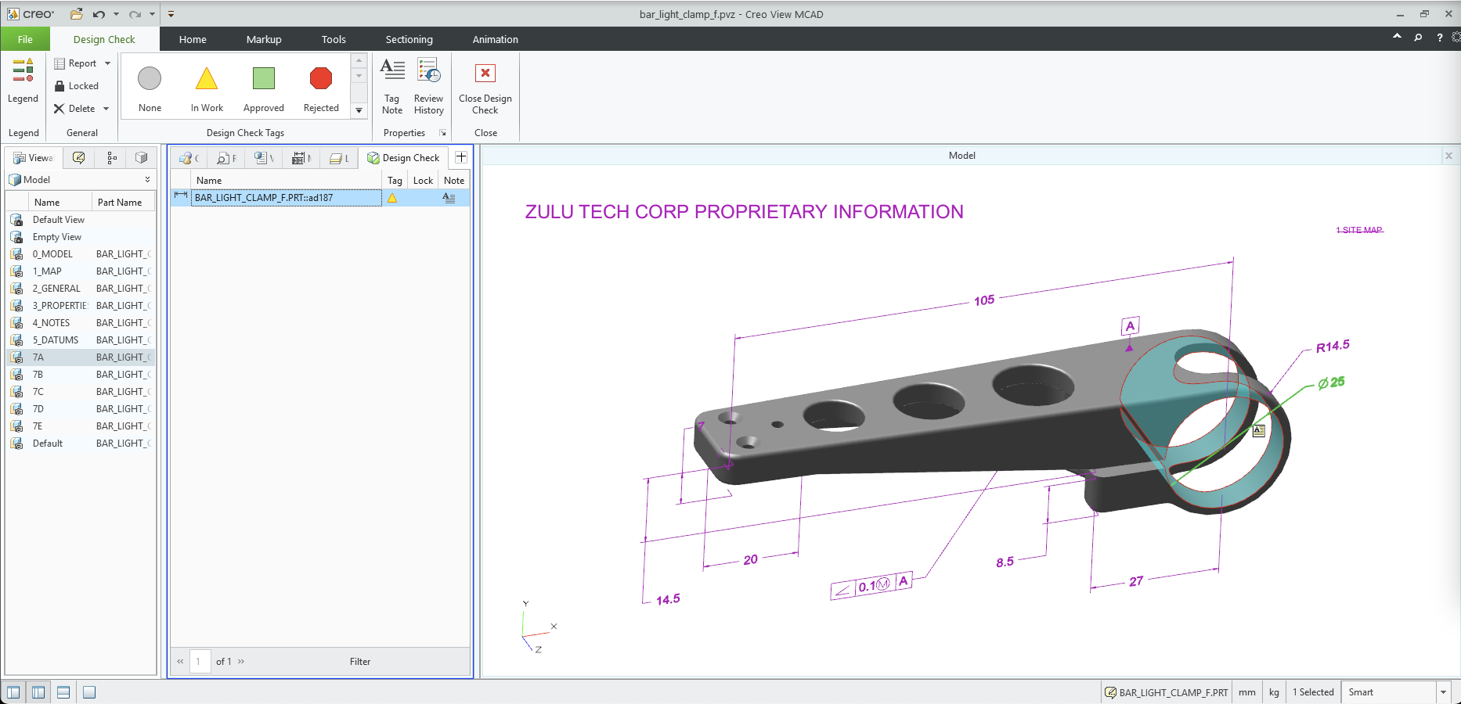Screen dimensions: 1461x704
Task: Open the File menu
Action: (25, 39)
